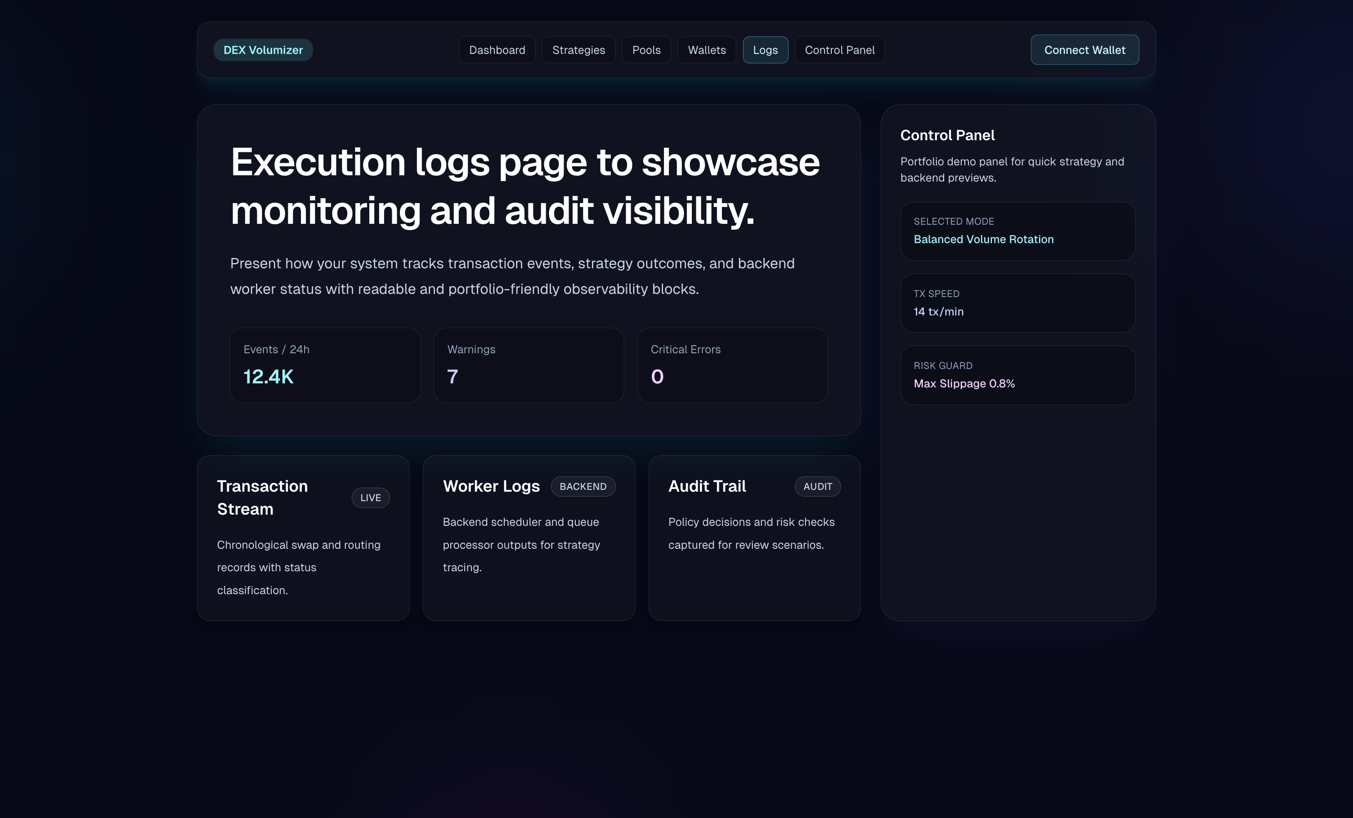Screen dimensions: 1353x818
Task: Click the Warnings count card
Action: click(529, 365)
